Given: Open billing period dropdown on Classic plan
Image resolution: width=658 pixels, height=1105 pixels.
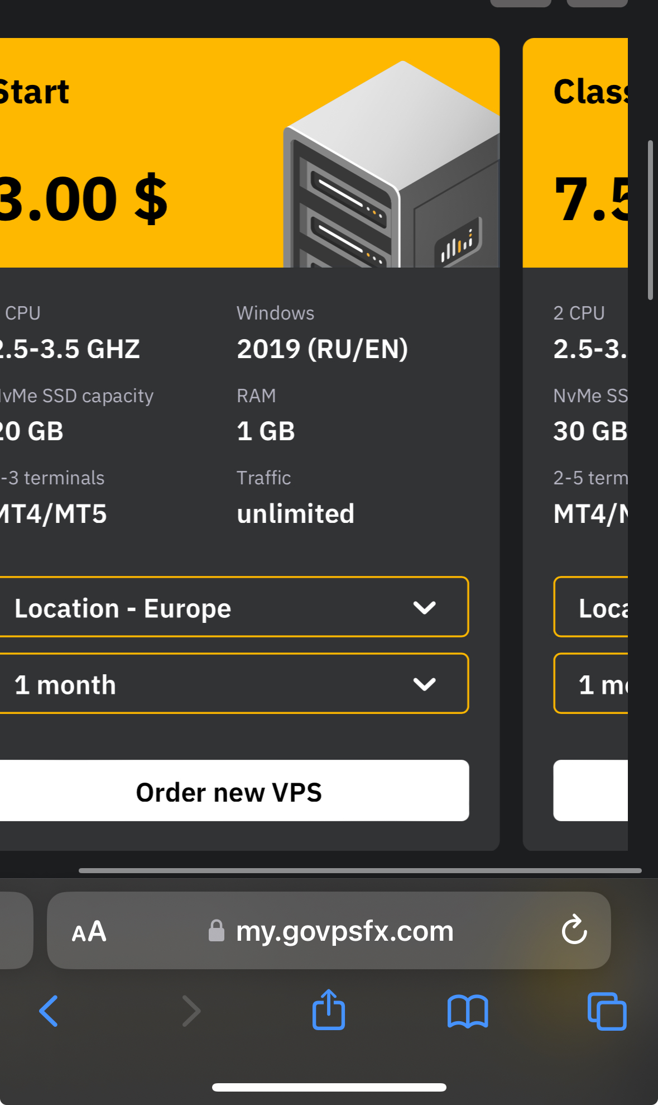Looking at the screenshot, I should coord(592,684).
